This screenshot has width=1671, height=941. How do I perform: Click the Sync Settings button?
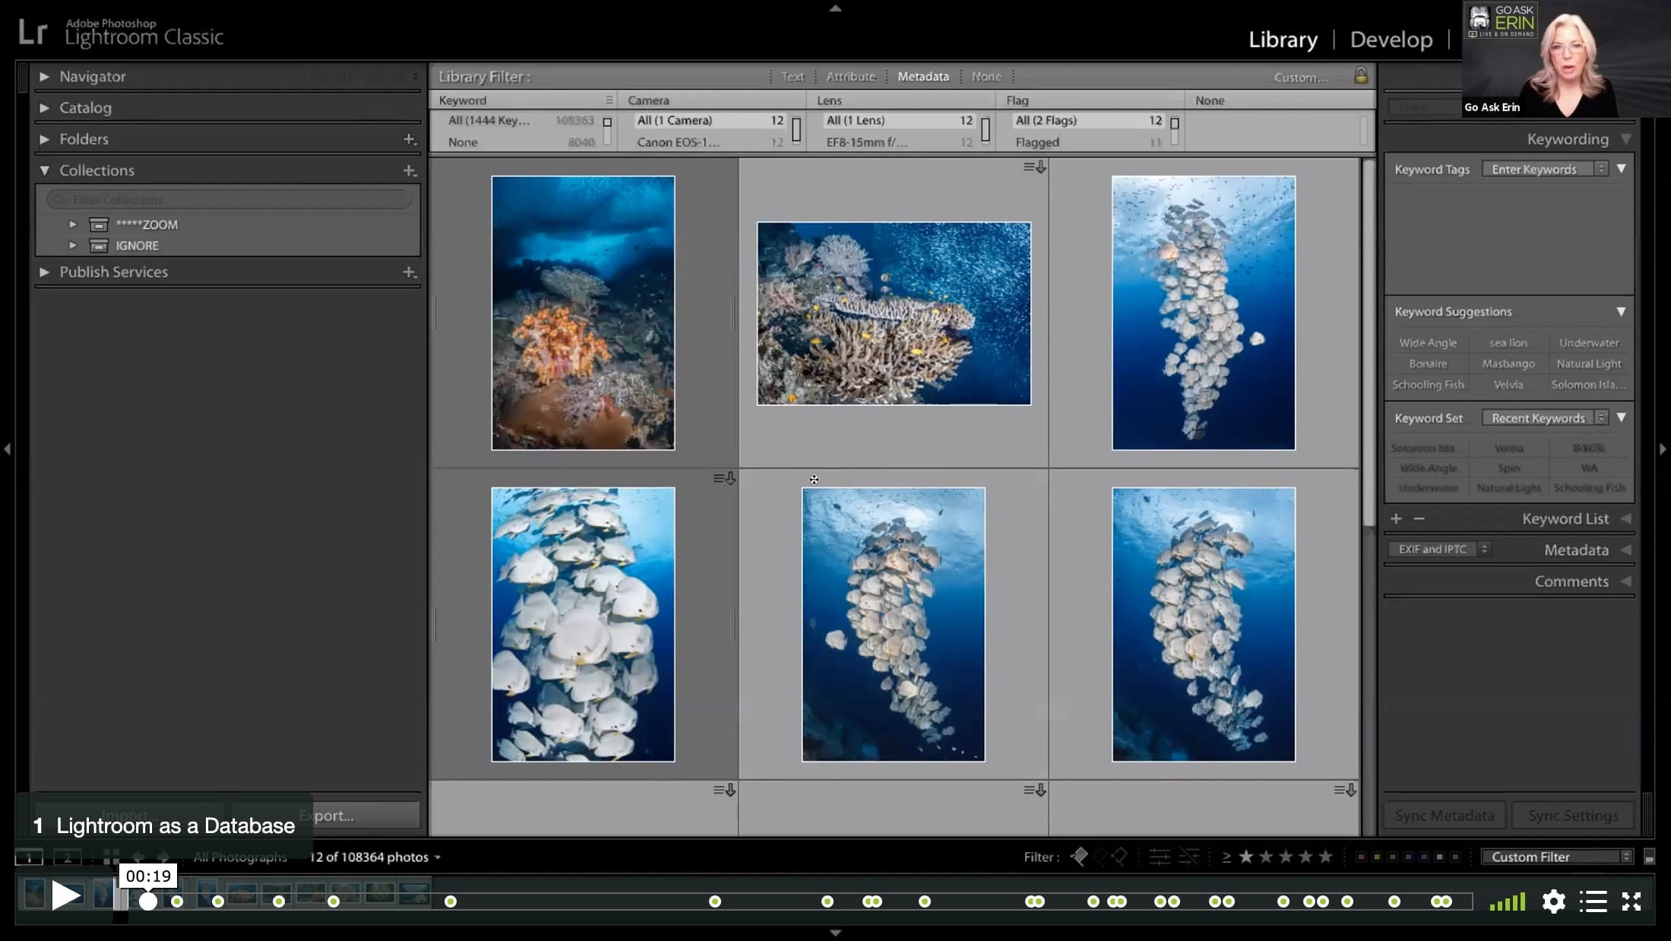pyautogui.click(x=1572, y=815)
